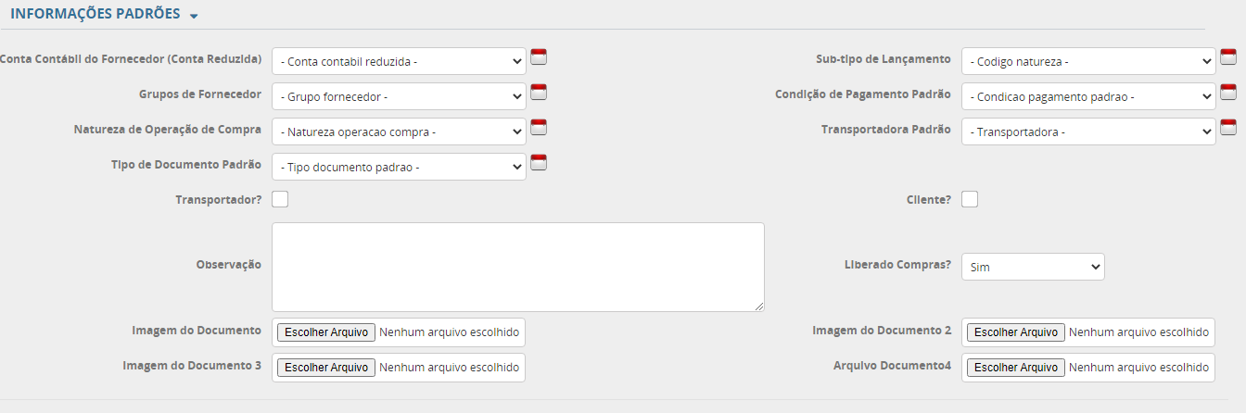The width and height of the screenshot is (1246, 413).
Task: Click red icon beside Grupo fornecedor dropdown
Action: 539,93
